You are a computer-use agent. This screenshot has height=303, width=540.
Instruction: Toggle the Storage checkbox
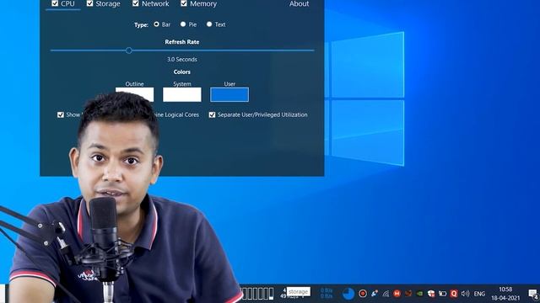[90, 3]
